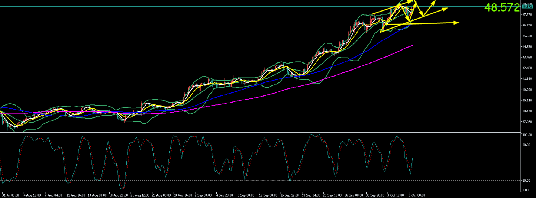The height and width of the screenshot is (198, 536).
Task: Click the 100.00 level on oscillator scale
Action: [527, 135]
